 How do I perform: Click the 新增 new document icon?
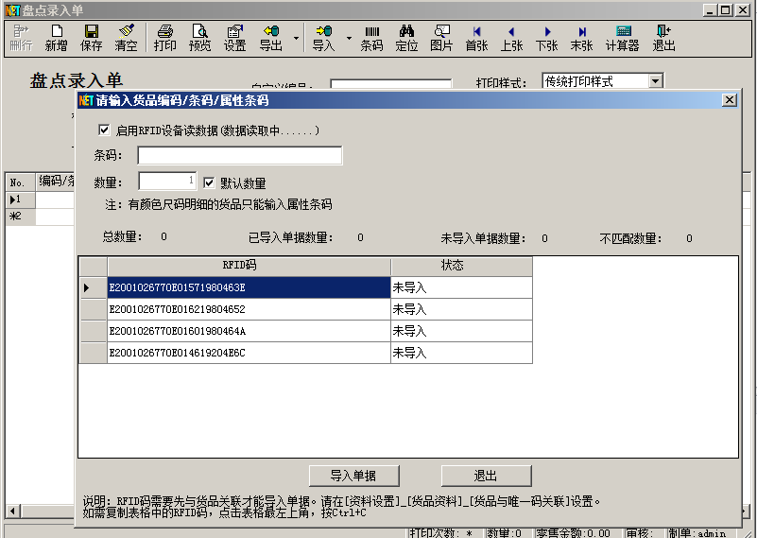coord(56,38)
